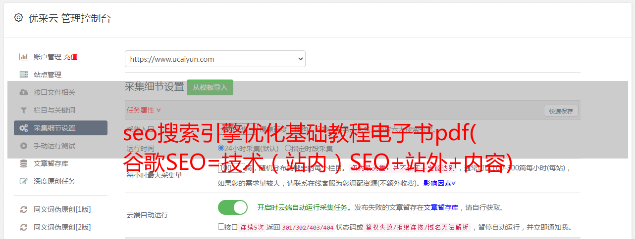Open the https://www.ucaiyun.com site dropdown
The height and width of the screenshot is (239, 635).
point(215,59)
